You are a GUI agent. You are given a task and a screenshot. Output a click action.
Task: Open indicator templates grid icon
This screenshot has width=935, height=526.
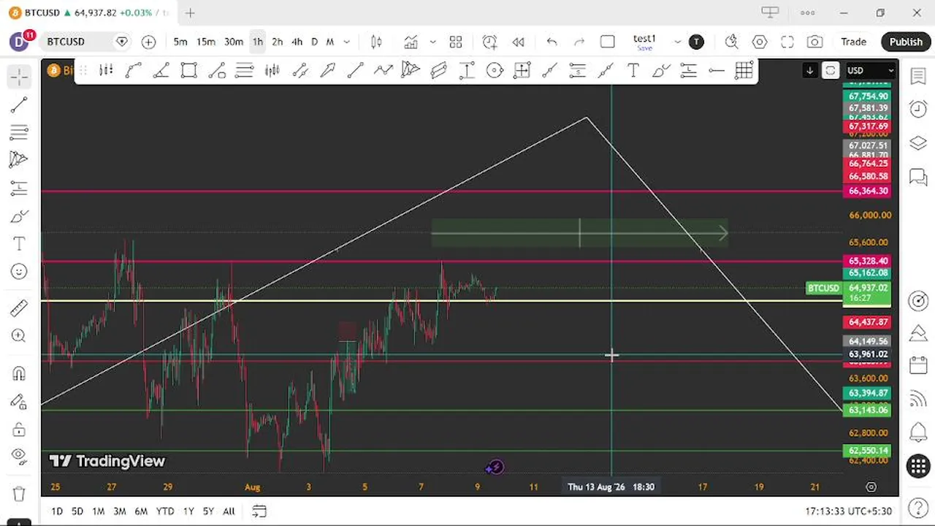click(x=456, y=42)
